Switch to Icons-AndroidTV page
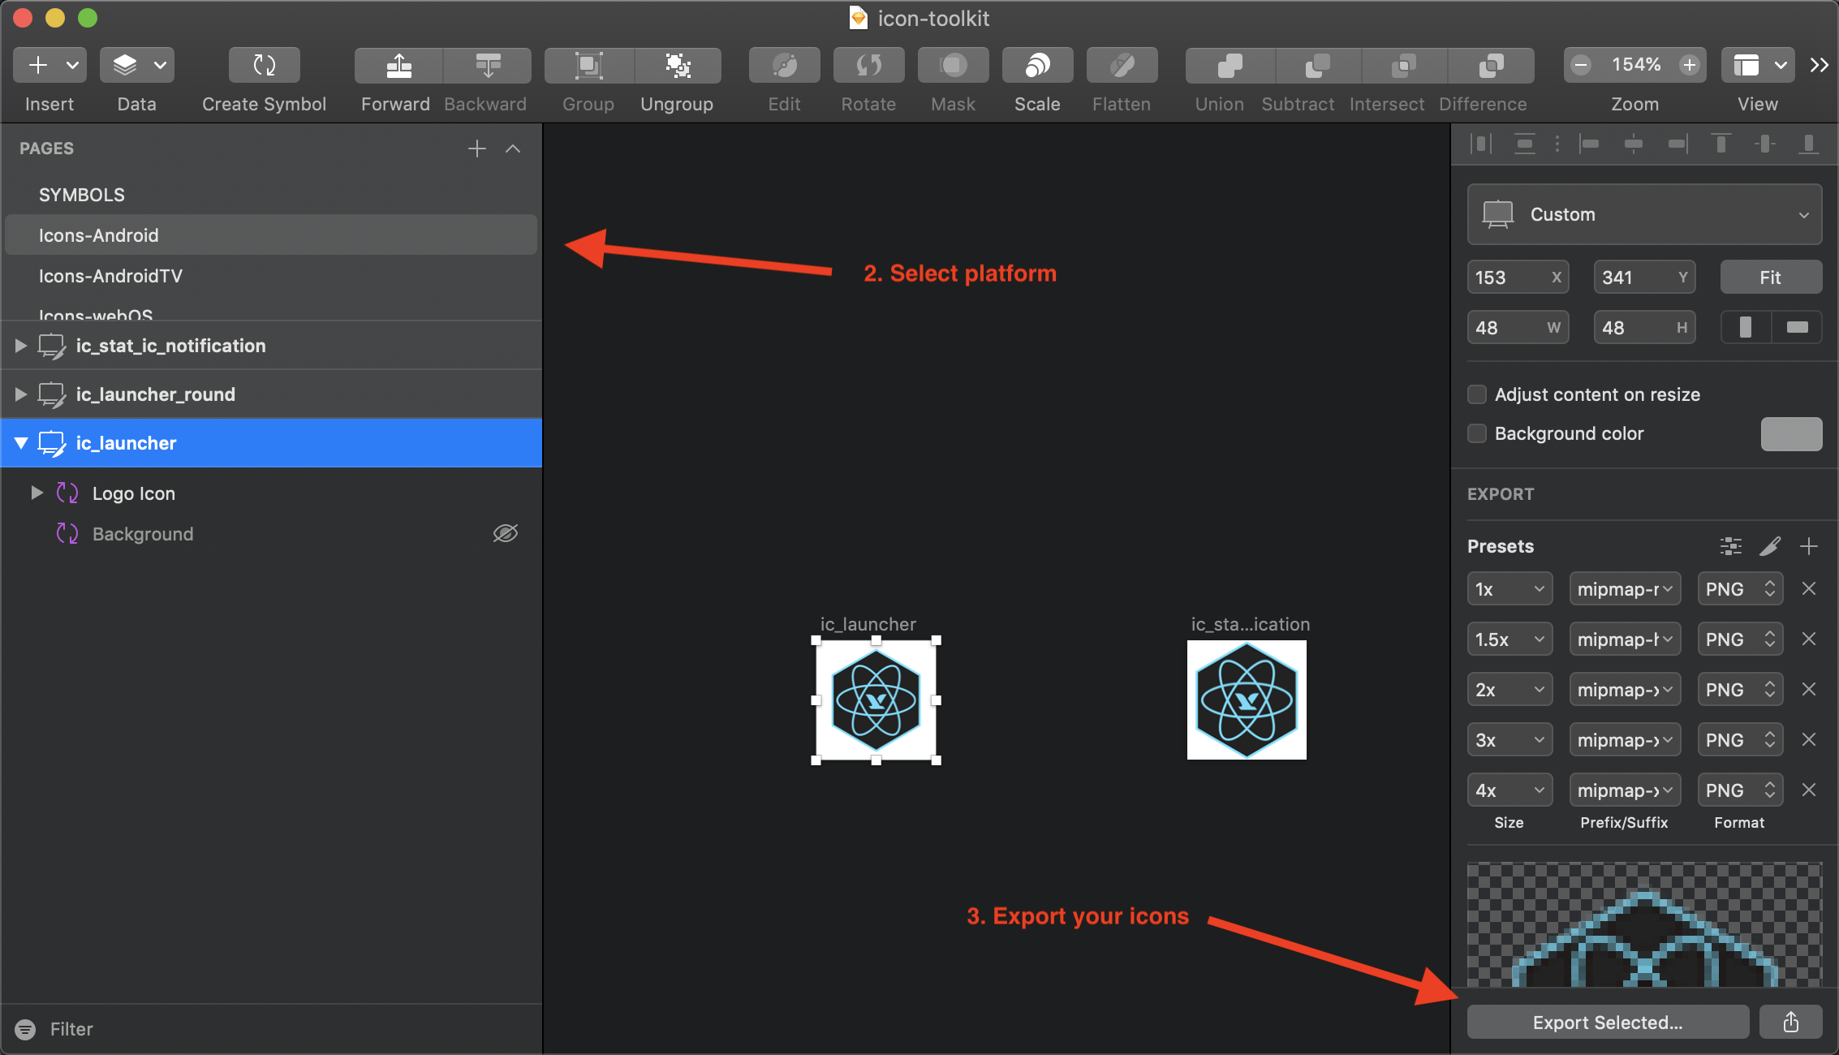Image resolution: width=1839 pixels, height=1055 pixels. point(271,276)
